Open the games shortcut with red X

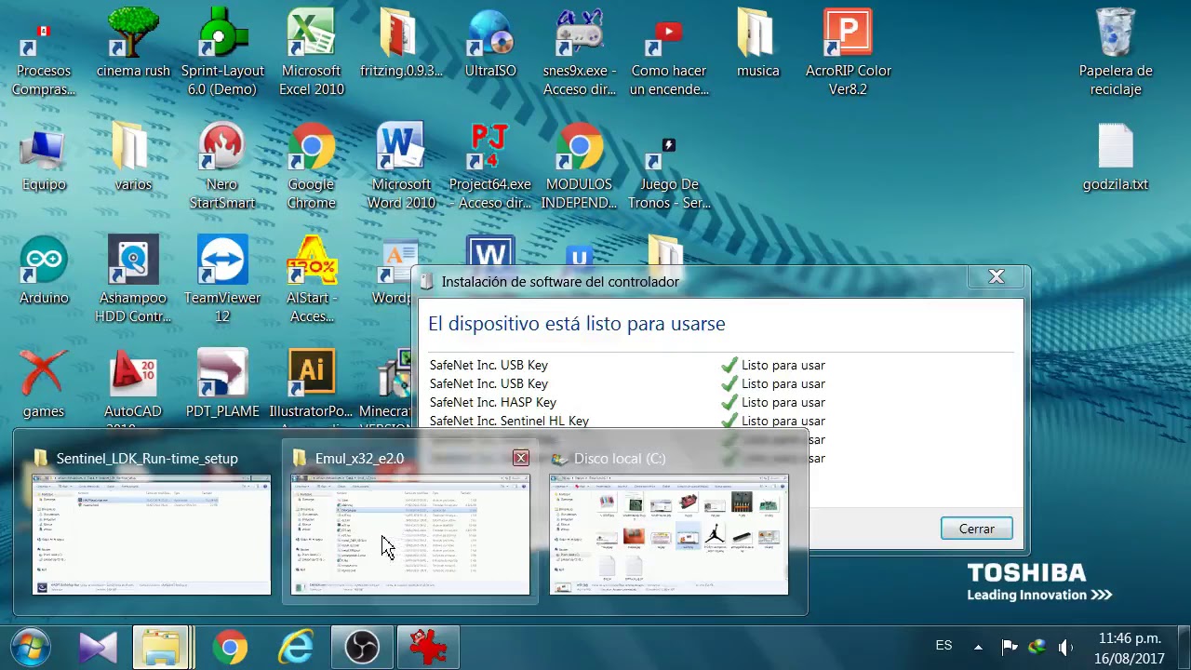coord(44,385)
